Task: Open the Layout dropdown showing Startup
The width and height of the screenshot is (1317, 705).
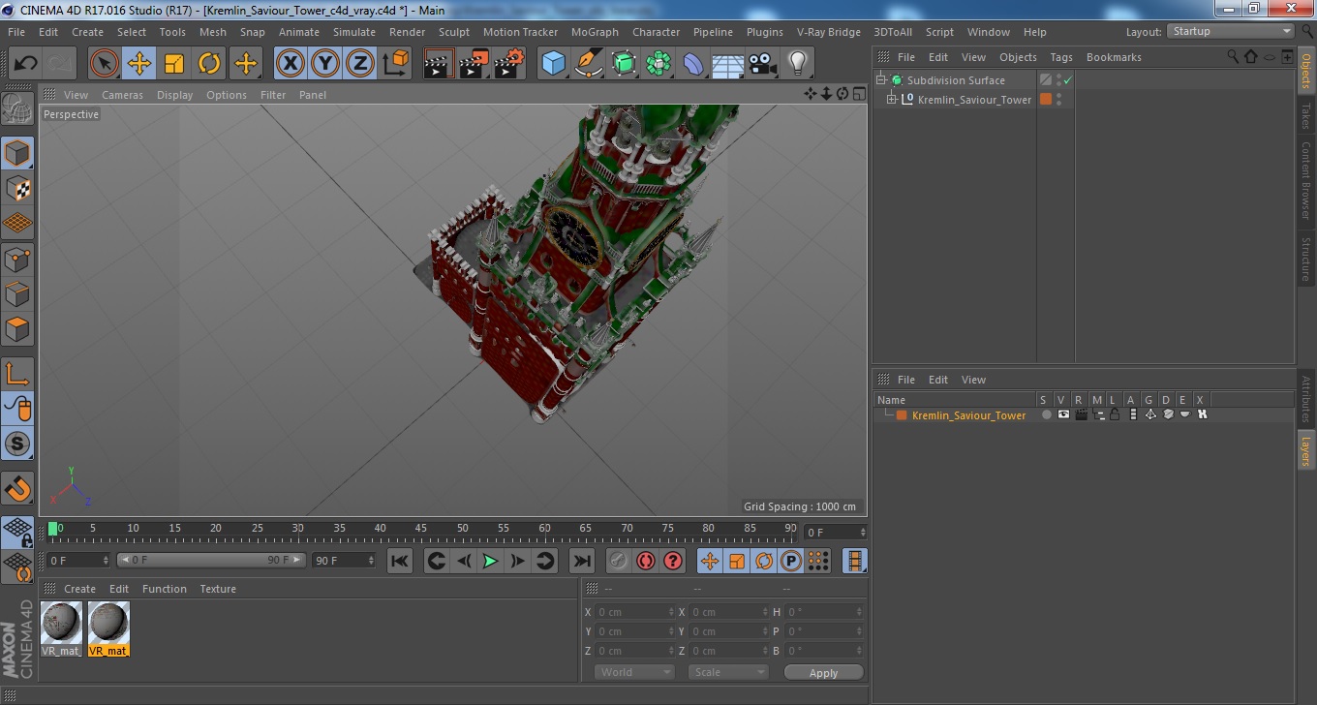Action: (x=1231, y=31)
